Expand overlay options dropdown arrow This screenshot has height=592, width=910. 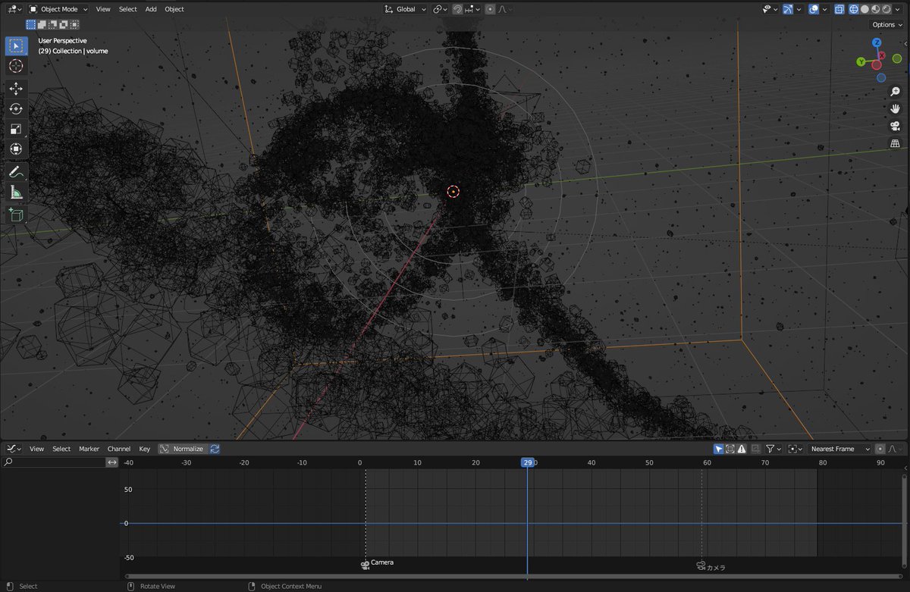pyautogui.click(x=824, y=9)
